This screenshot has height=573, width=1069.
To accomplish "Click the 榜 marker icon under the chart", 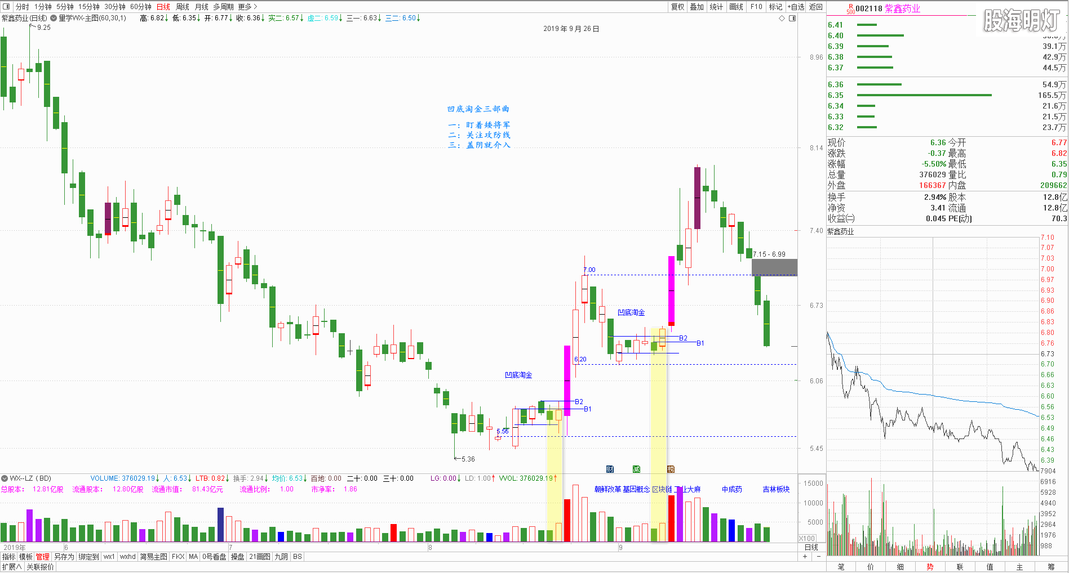I will click(671, 469).
